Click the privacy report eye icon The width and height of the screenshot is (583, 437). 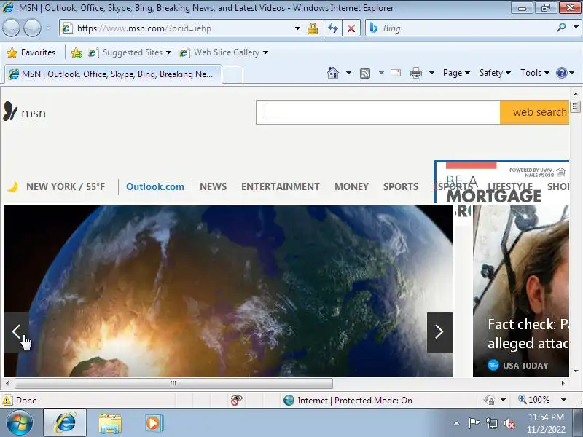point(236,400)
